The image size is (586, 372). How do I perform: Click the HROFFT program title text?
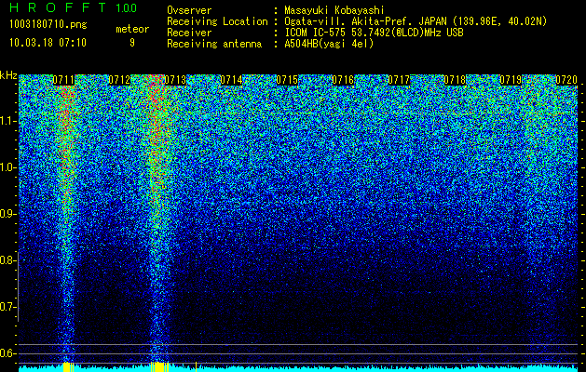coord(59,7)
